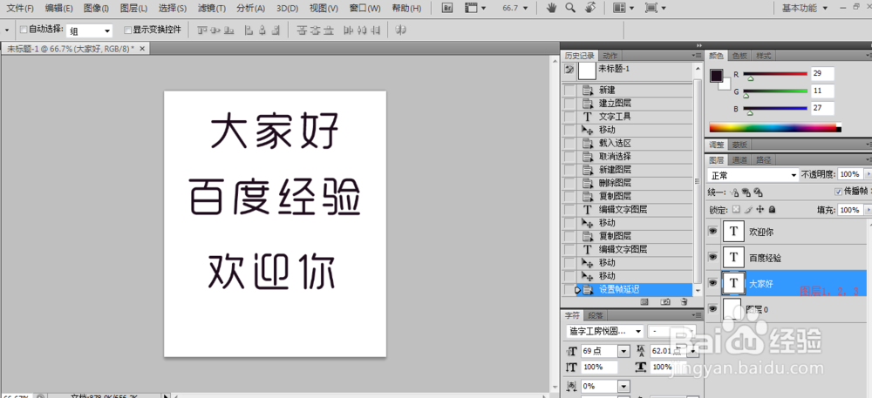Image resolution: width=872 pixels, height=398 pixels.
Task: Open Character panel flyout menu icon
Action: [697, 314]
